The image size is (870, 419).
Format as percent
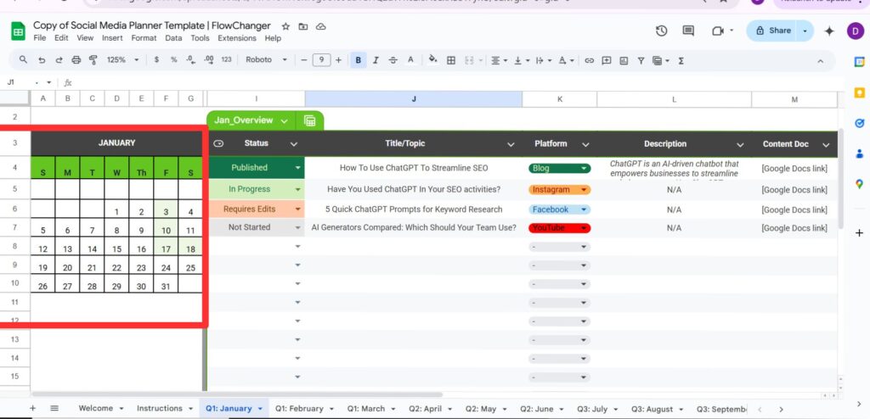pyautogui.click(x=173, y=60)
